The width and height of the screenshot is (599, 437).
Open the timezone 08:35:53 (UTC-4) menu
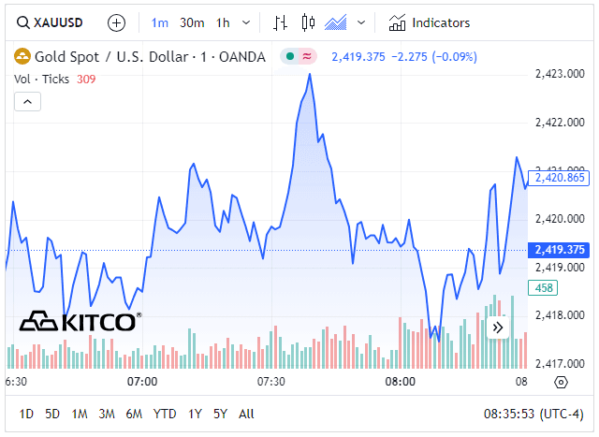click(x=533, y=414)
